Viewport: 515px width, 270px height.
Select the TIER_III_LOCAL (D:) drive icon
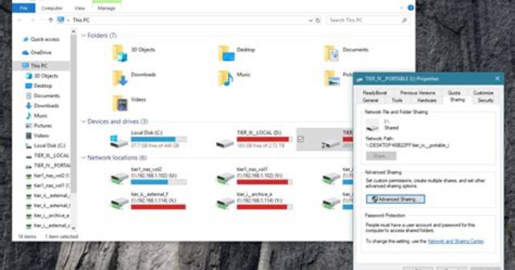[225, 143]
